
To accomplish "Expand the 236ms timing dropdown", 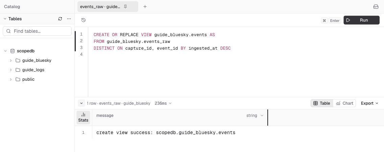I will [163, 103].
